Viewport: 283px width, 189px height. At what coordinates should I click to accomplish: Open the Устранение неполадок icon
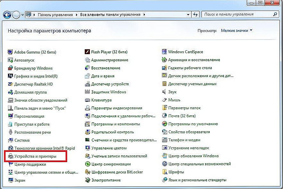coord(165,148)
